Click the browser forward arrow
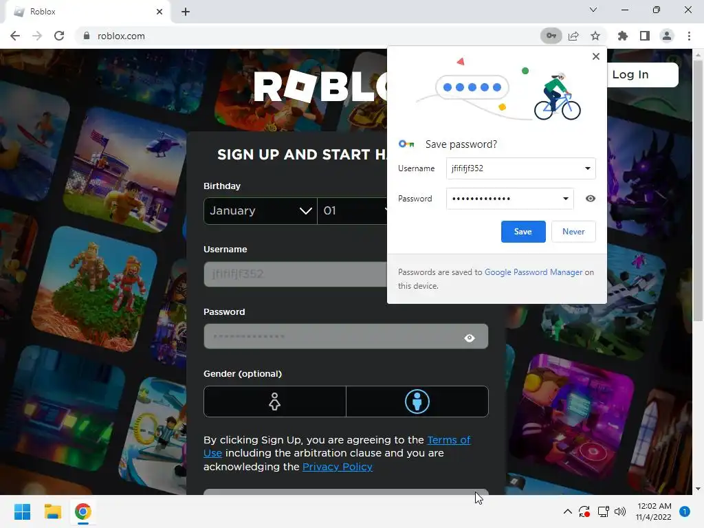The height and width of the screenshot is (528, 704). (x=37, y=36)
